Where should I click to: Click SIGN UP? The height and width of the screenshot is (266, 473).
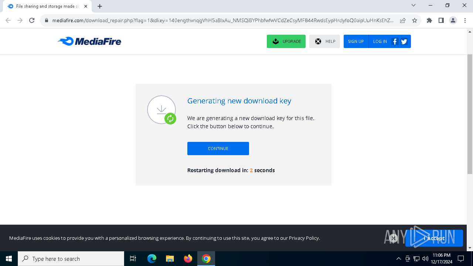click(356, 41)
